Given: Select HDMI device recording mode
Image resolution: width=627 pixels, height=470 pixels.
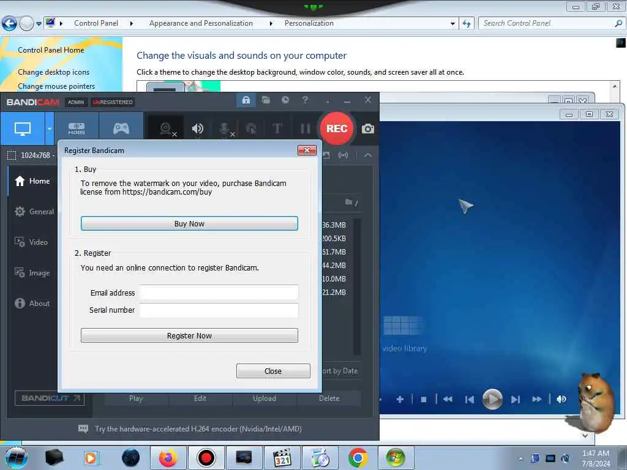Looking at the screenshot, I should pyautogui.click(x=77, y=129).
